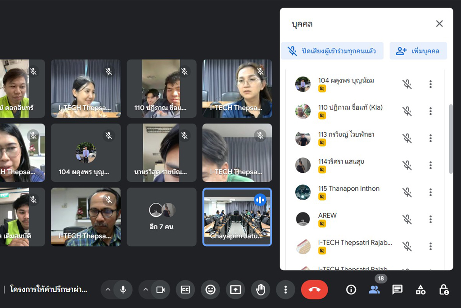This screenshot has height=308, width=461.
Task: Click camera-off badge under 110 ปฏิภาณ ชื่อแท้ (Kia)
Action: (322, 116)
